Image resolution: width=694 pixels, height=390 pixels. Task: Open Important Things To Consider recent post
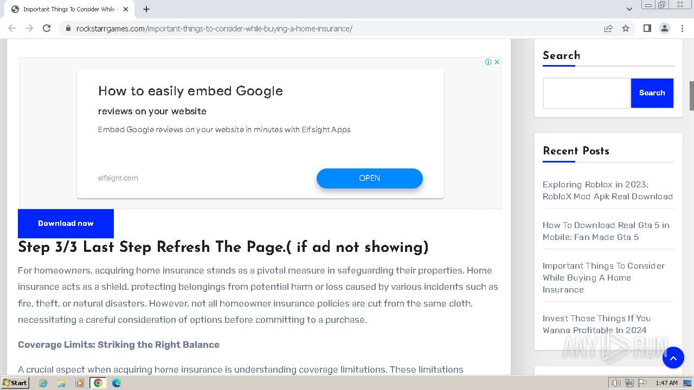(x=603, y=277)
